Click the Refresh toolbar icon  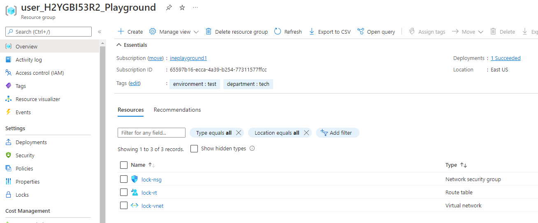click(278, 32)
